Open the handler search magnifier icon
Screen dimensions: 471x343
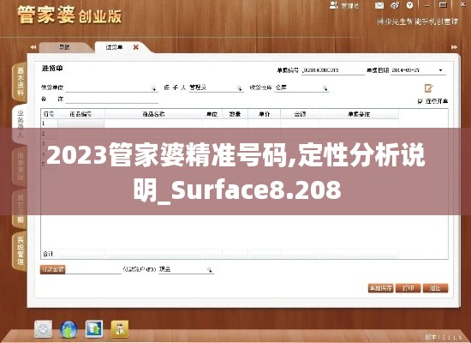click(x=239, y=88)
